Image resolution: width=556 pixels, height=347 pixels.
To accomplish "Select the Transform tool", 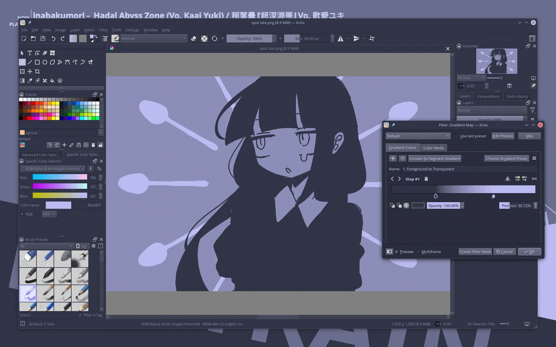I will coord(22,71).
